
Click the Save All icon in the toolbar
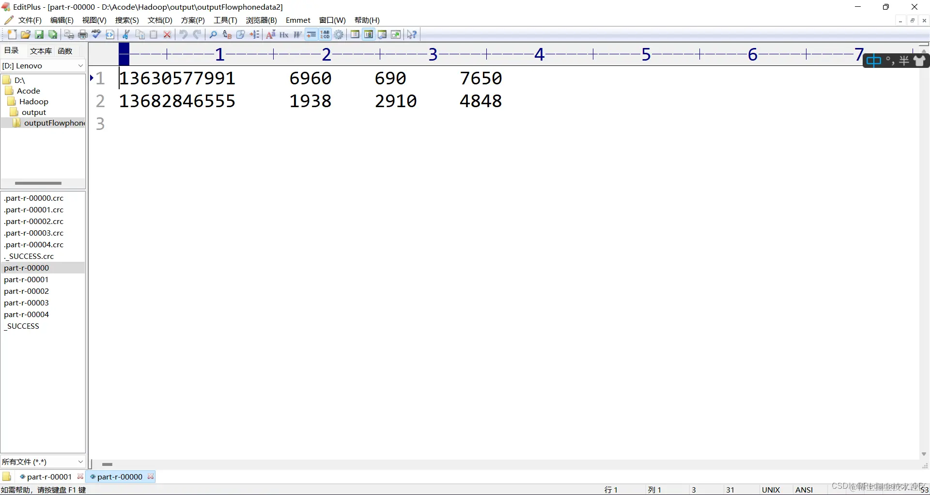pos(53,34)
